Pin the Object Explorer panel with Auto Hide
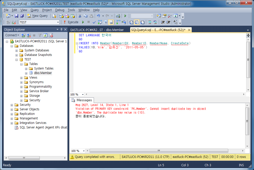The width and height of the screenshot is (254, 170). click(x=61, y=29)
